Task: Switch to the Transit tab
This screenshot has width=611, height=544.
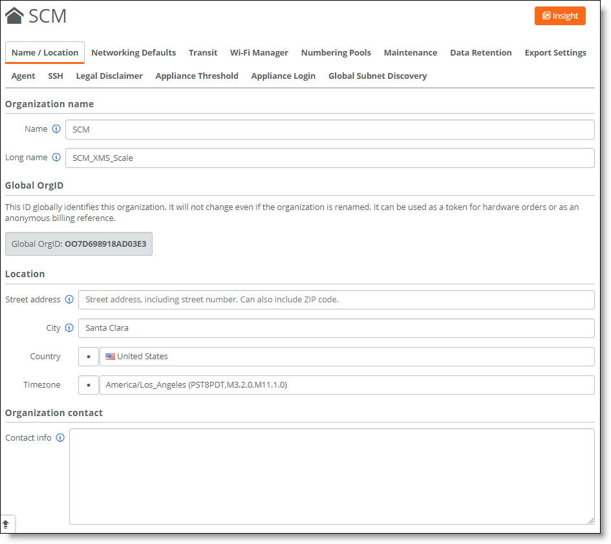Action: point(203,52)
